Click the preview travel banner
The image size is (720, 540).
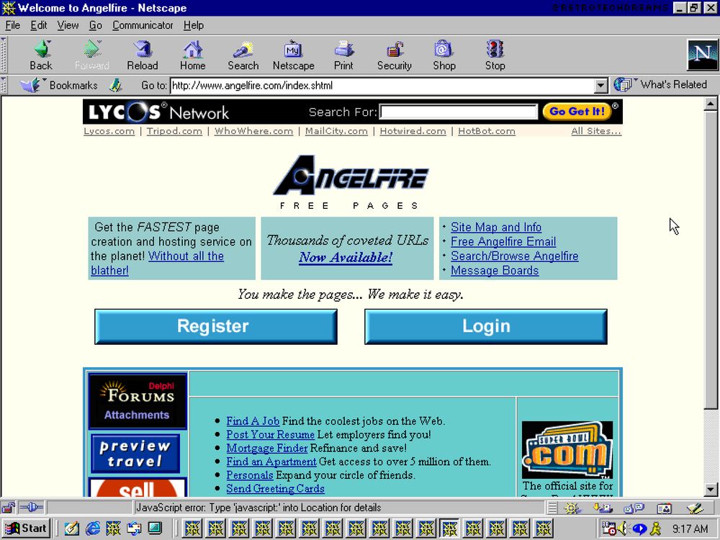click(135, 454)
